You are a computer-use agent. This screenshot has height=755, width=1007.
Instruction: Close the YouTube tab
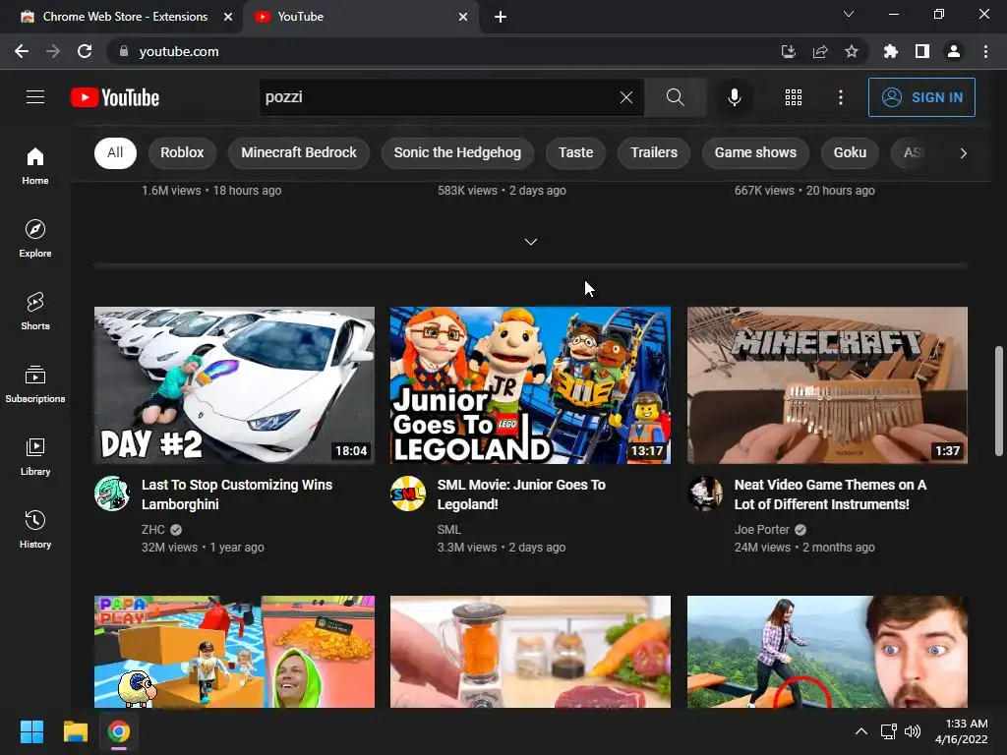point(463,17)
